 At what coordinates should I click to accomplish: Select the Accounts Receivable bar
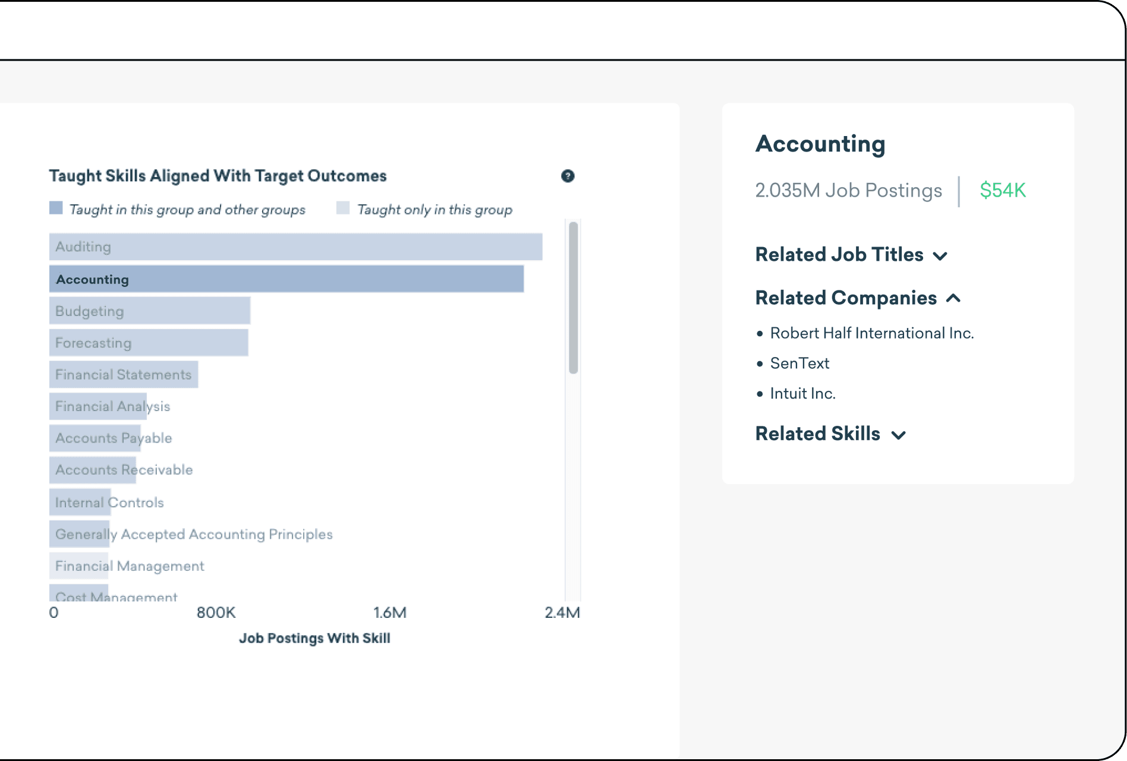93,470
